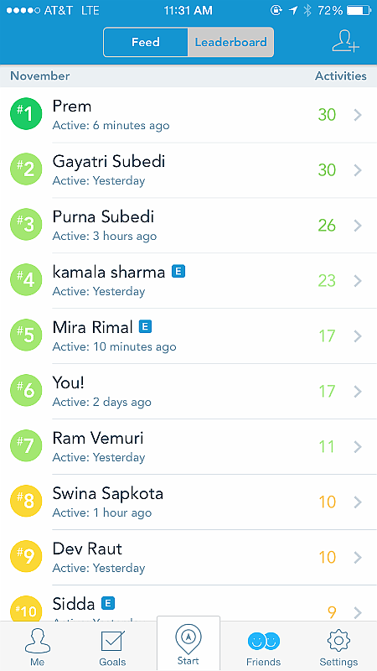Tap the #1 green rank badge
The height and width of the screenshot is (671, 377).
point(26,114)
